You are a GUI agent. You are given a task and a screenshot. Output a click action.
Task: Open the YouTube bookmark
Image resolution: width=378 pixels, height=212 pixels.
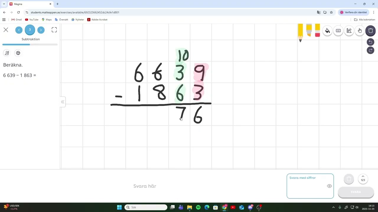32,20
